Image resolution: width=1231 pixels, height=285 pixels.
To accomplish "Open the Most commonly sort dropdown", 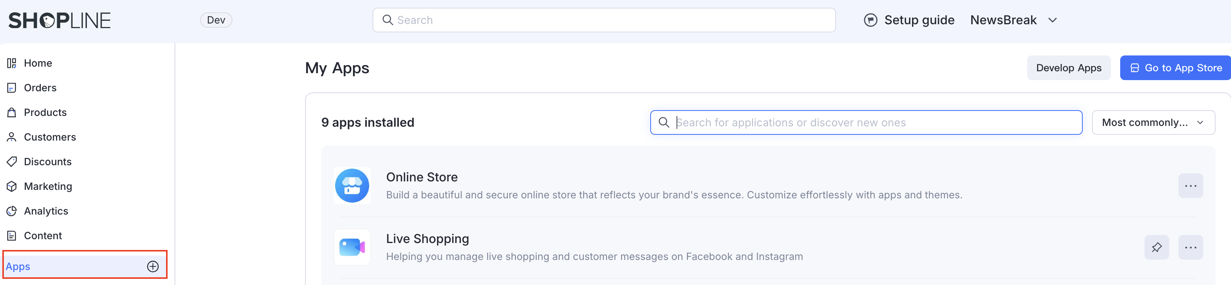I will click(x=1153, y=122).
